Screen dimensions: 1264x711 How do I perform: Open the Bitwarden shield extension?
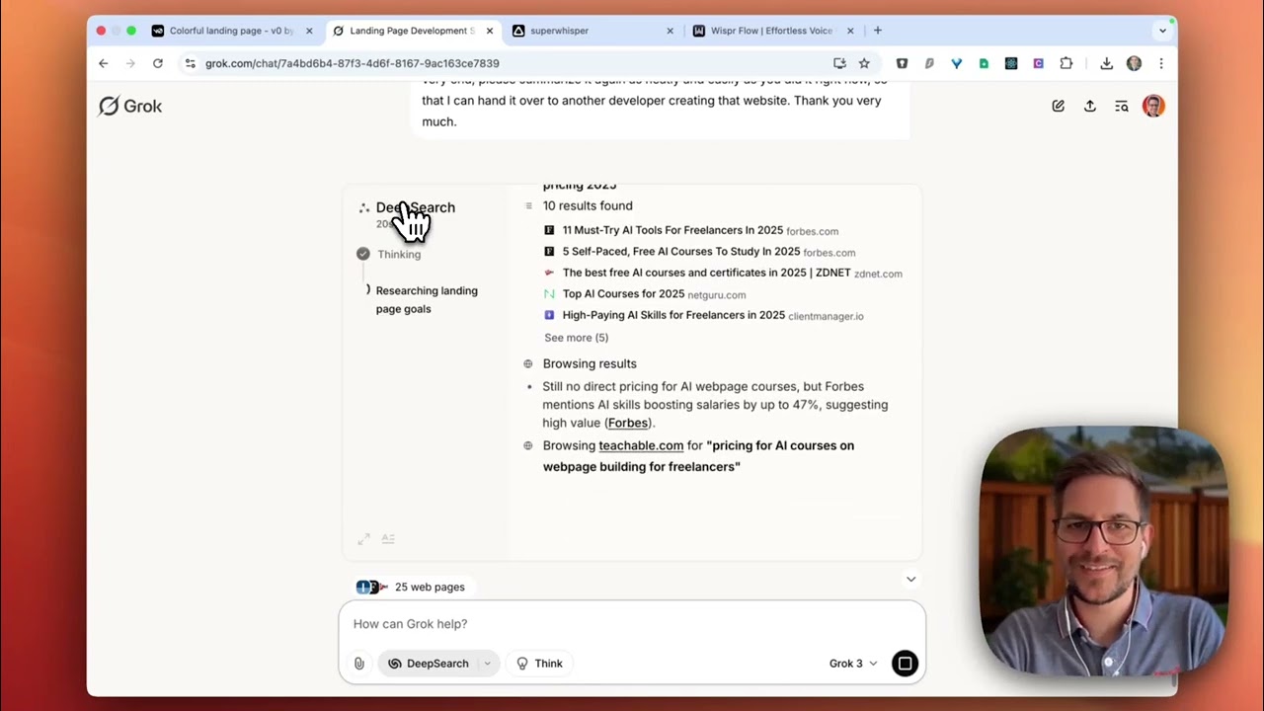point(902,63)
